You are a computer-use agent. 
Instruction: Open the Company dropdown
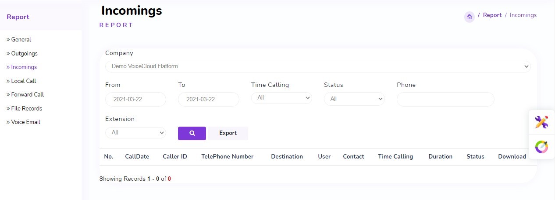point(317,66)
